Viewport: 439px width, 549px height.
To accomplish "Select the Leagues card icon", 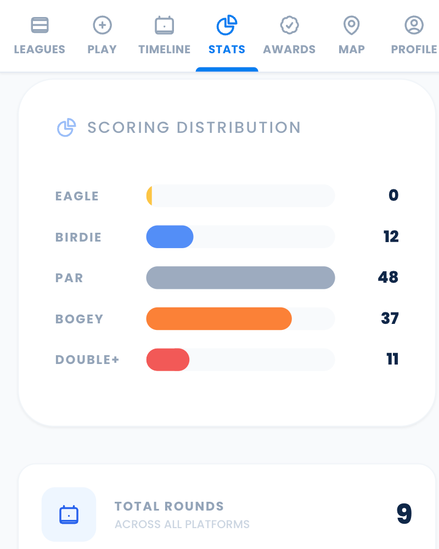I will click(x=40, y=25).
